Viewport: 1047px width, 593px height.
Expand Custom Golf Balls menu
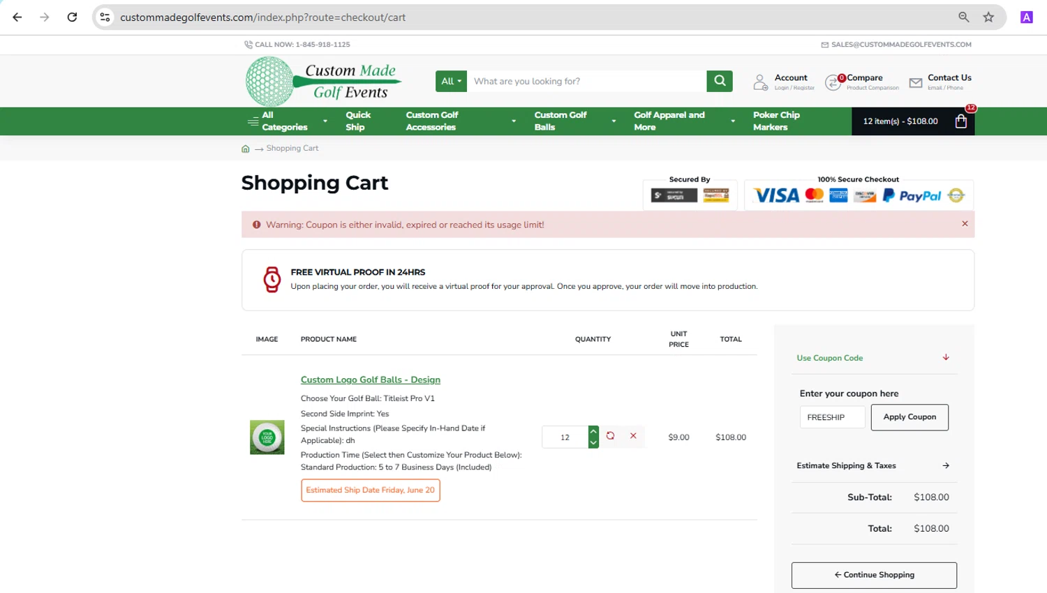point(575,121)
